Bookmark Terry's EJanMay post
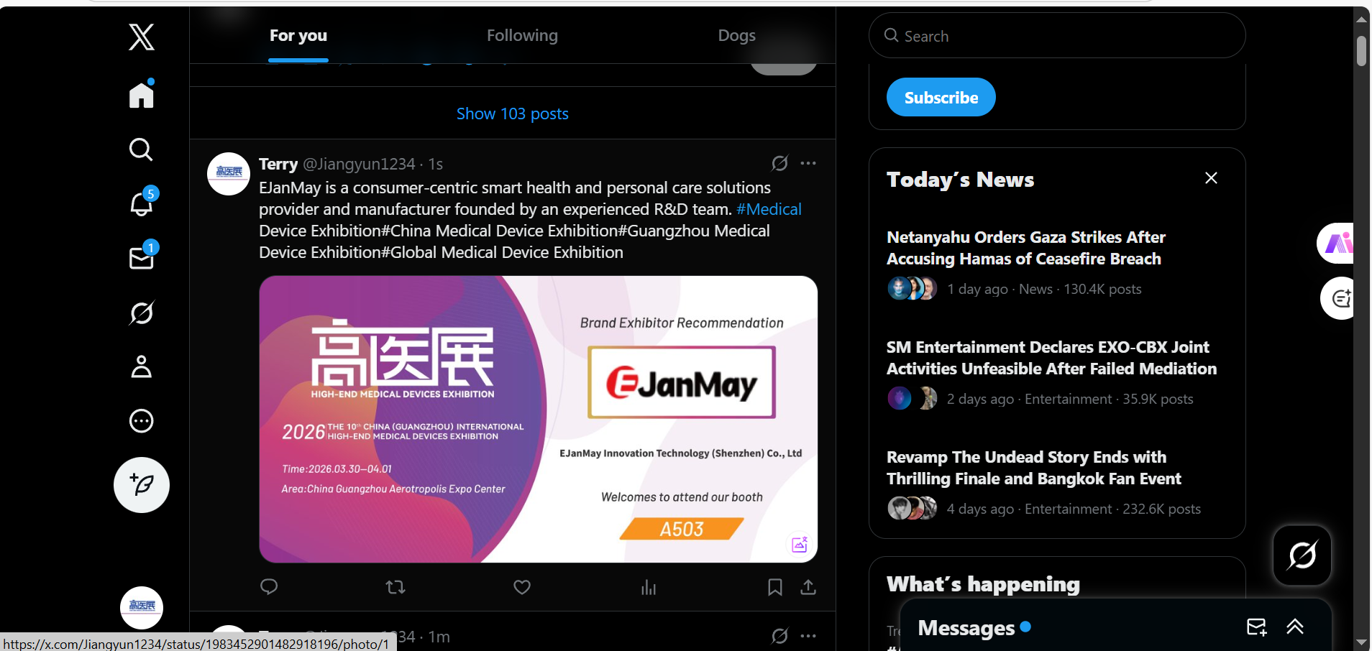 tap(774, 587)
